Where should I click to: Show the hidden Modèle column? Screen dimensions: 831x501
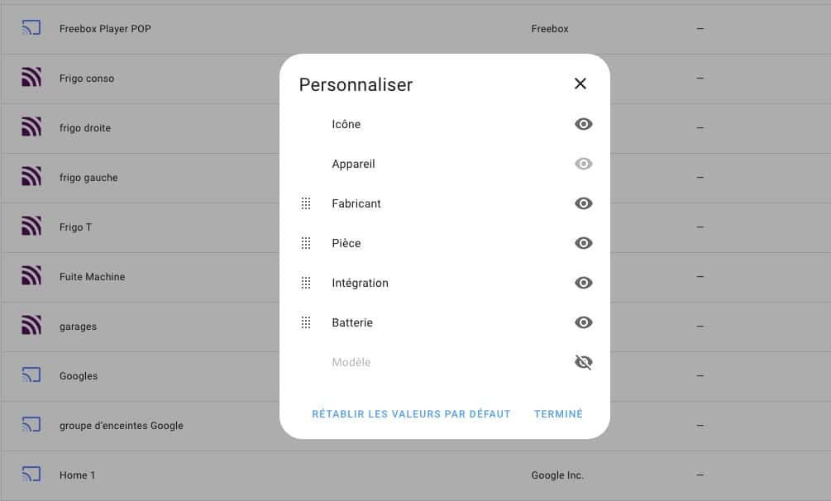[583, 363]
